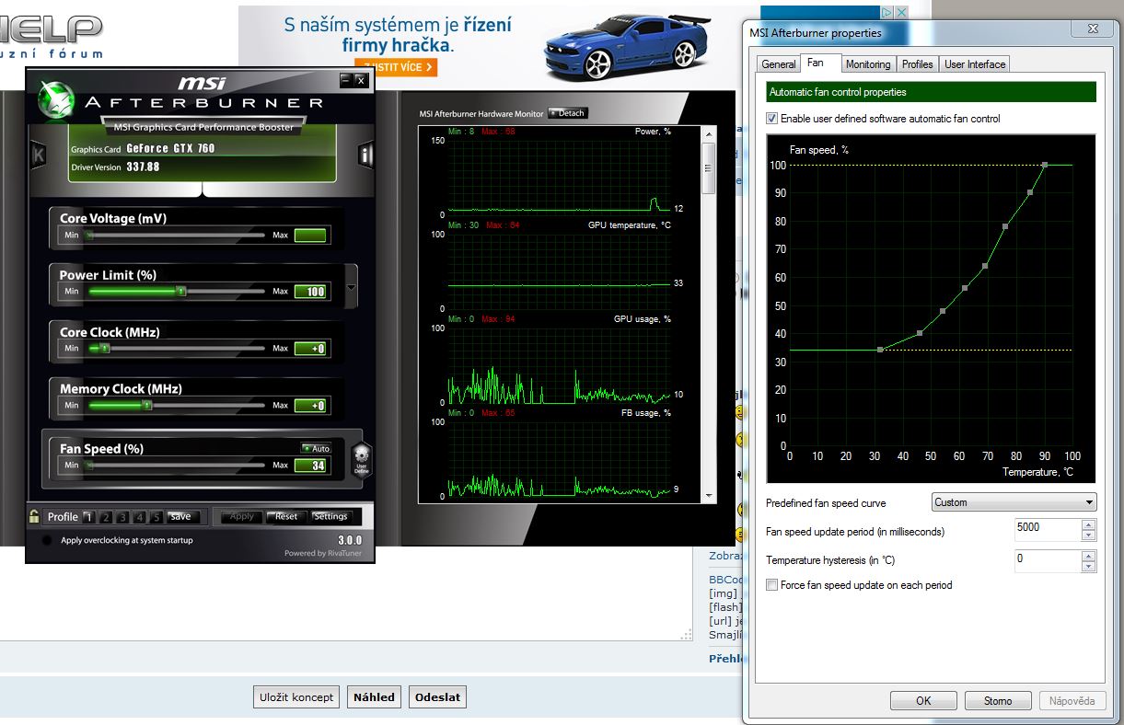The width and height of the screenshot is (1124, 725).
Task: Click the AdChoices triangle icon on banner
Action: click(x=886, y=13)
